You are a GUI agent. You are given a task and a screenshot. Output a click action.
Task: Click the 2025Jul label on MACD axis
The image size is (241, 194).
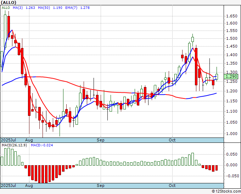pyautogui.click(x=9, y=185)
